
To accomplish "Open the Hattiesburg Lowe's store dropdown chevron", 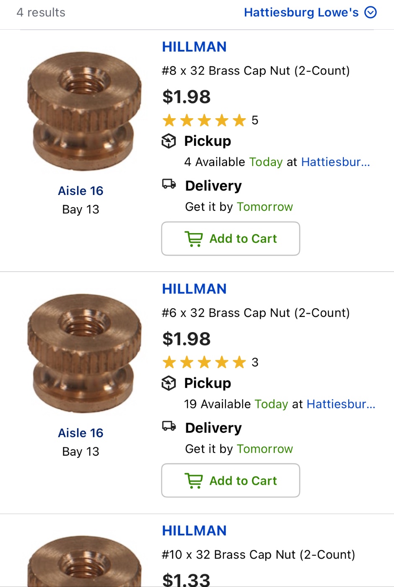I will pyautogui.click(x=371, y=13).
